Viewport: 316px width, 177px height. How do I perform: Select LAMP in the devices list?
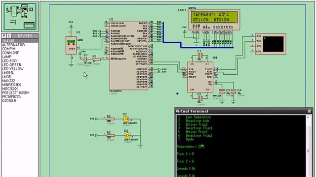6,57
